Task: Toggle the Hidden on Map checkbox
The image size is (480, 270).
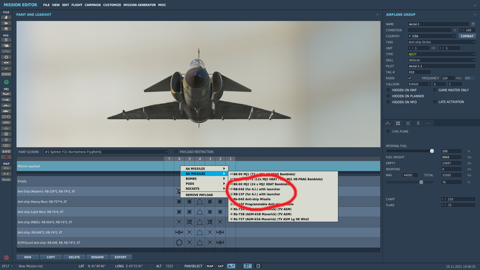Action: (388, 90)
